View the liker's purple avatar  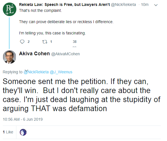click(23, 132)
